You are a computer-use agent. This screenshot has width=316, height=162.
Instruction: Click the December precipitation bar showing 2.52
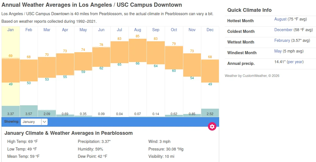click(x=210, y=113)
